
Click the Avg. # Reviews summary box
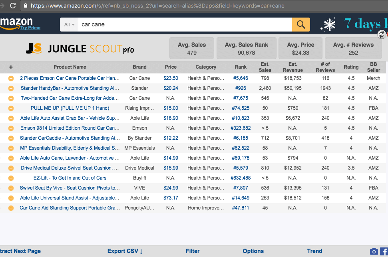(353, 48)
